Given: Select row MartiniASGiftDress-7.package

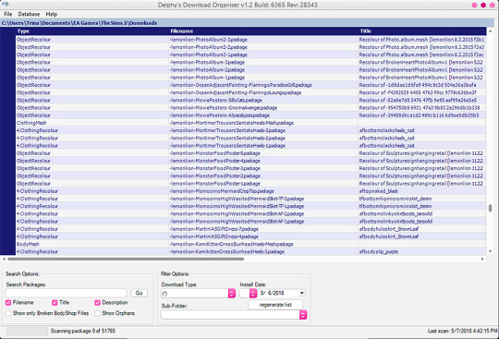Looking at the screenshot, I should tap(250, 229).
